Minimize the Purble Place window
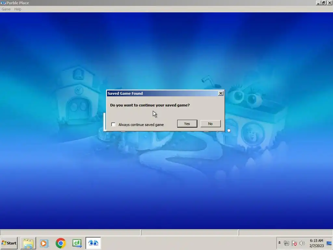The width and height of the screenshot is (333, 250). [318, 3]
